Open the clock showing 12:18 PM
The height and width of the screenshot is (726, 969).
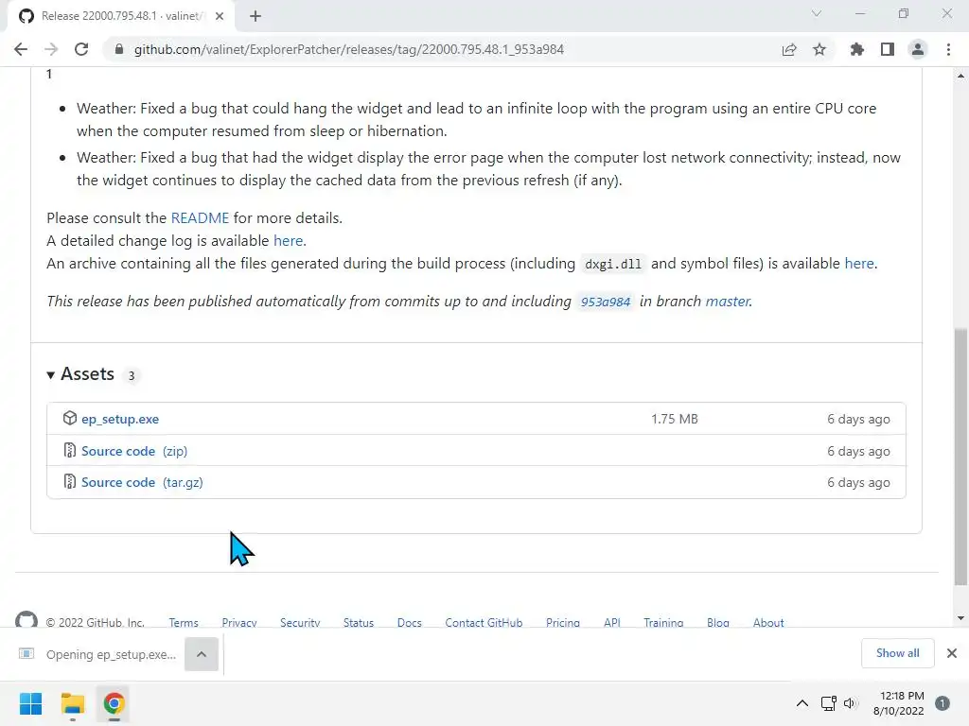tap(899, 703)
